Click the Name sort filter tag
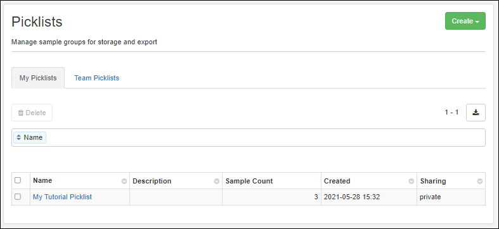Screen dimensions: 499x229 [30, 137]
